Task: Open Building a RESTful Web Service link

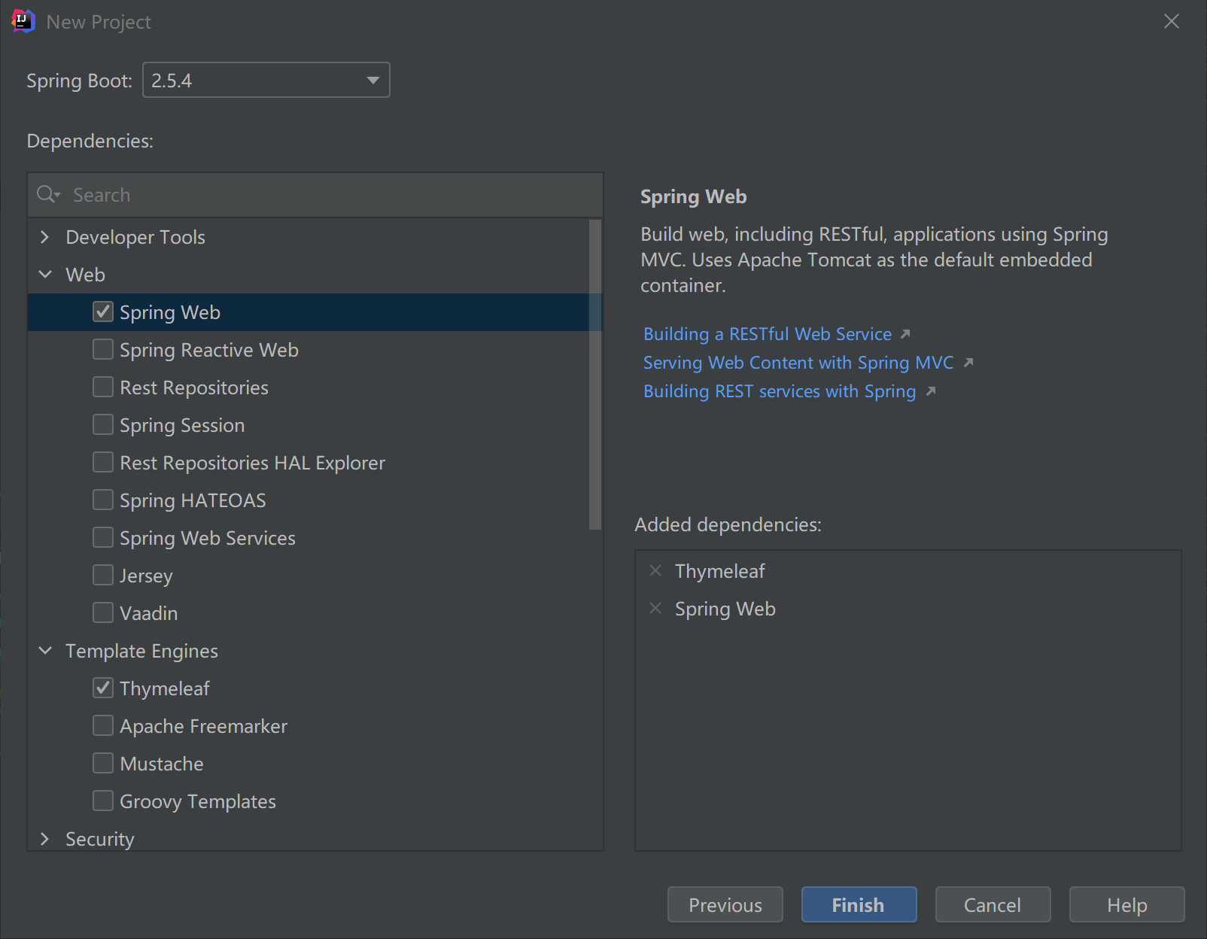Action: [x=768, y=334]
